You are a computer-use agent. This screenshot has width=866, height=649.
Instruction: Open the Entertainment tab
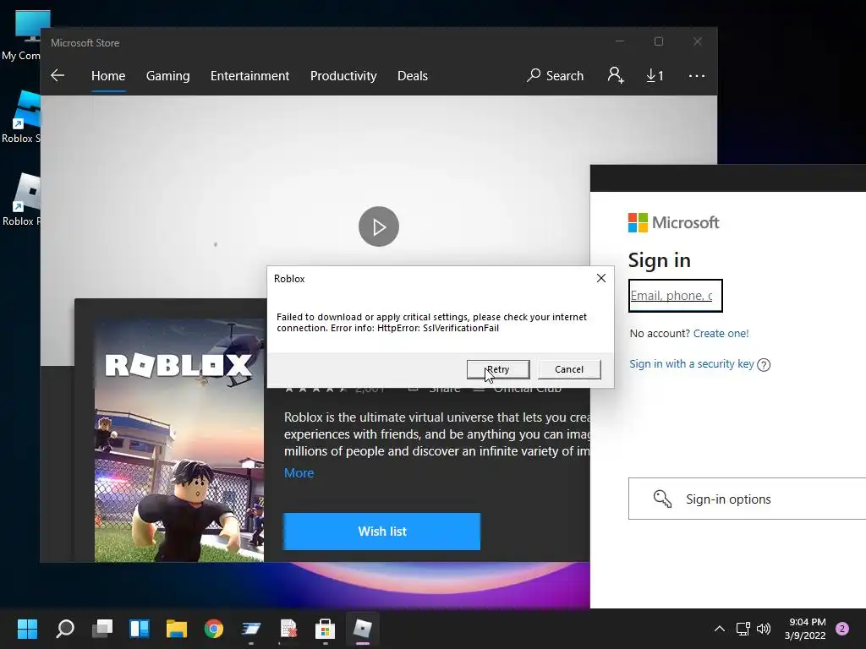[249, 75]
